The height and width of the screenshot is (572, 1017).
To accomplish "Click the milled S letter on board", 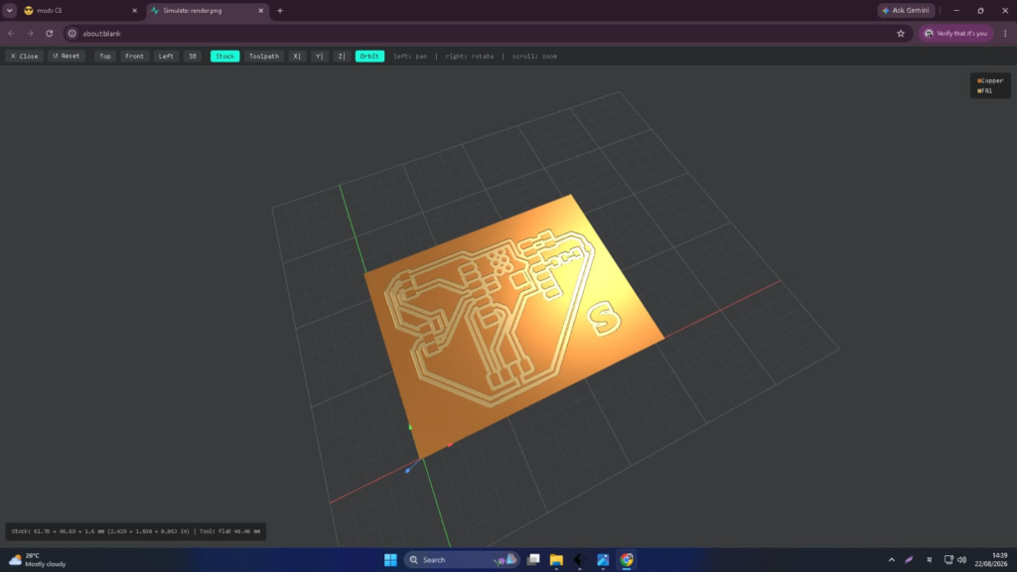I will 604,319.
